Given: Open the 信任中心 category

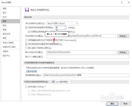Looking at the screenshot, I should point(6,56).
